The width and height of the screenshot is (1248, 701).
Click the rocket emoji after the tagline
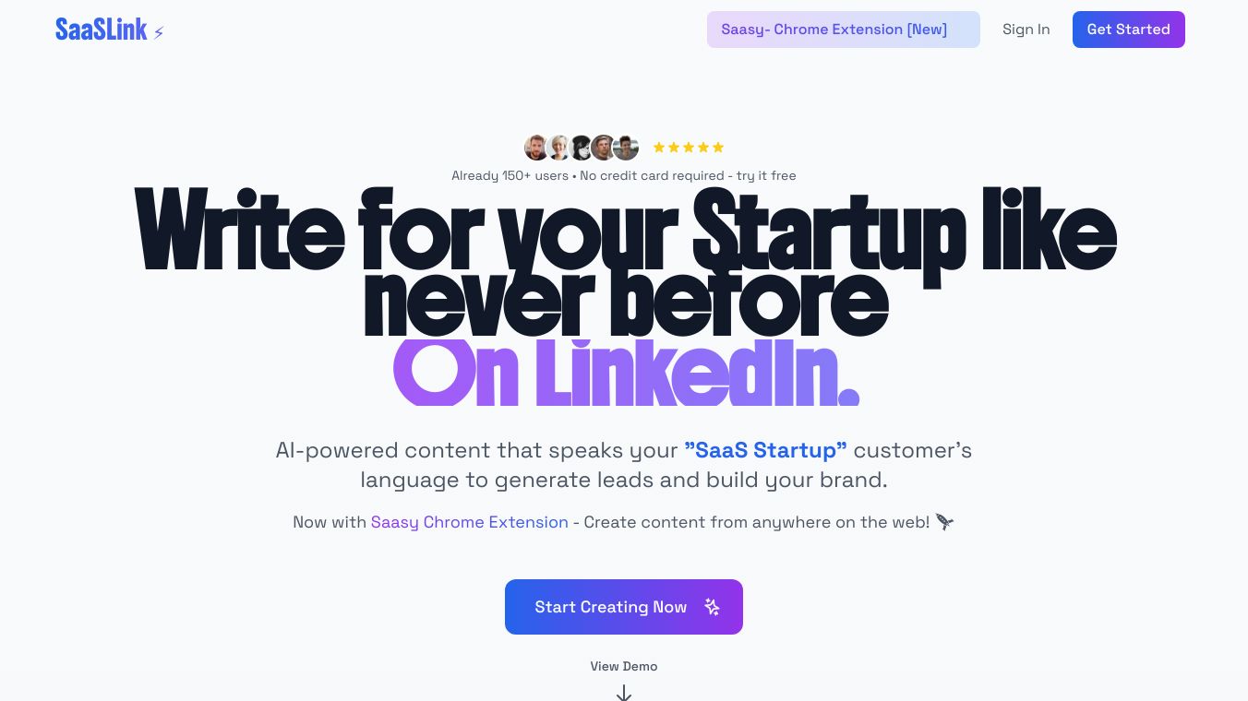pos(944,522)
